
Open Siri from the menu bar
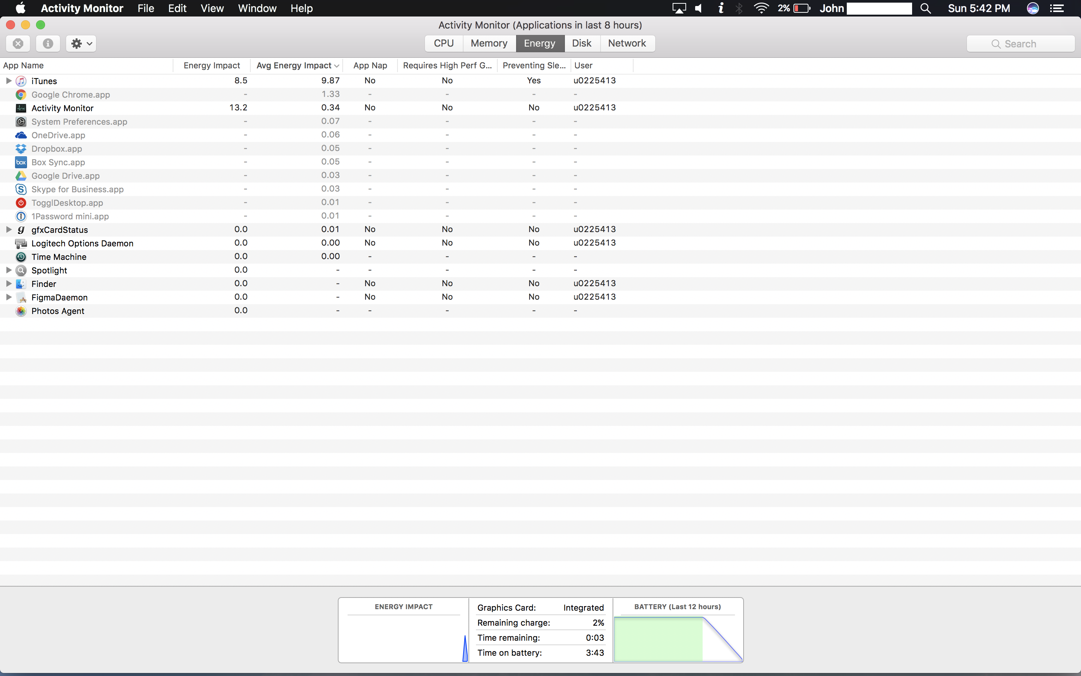[1032, 8]
